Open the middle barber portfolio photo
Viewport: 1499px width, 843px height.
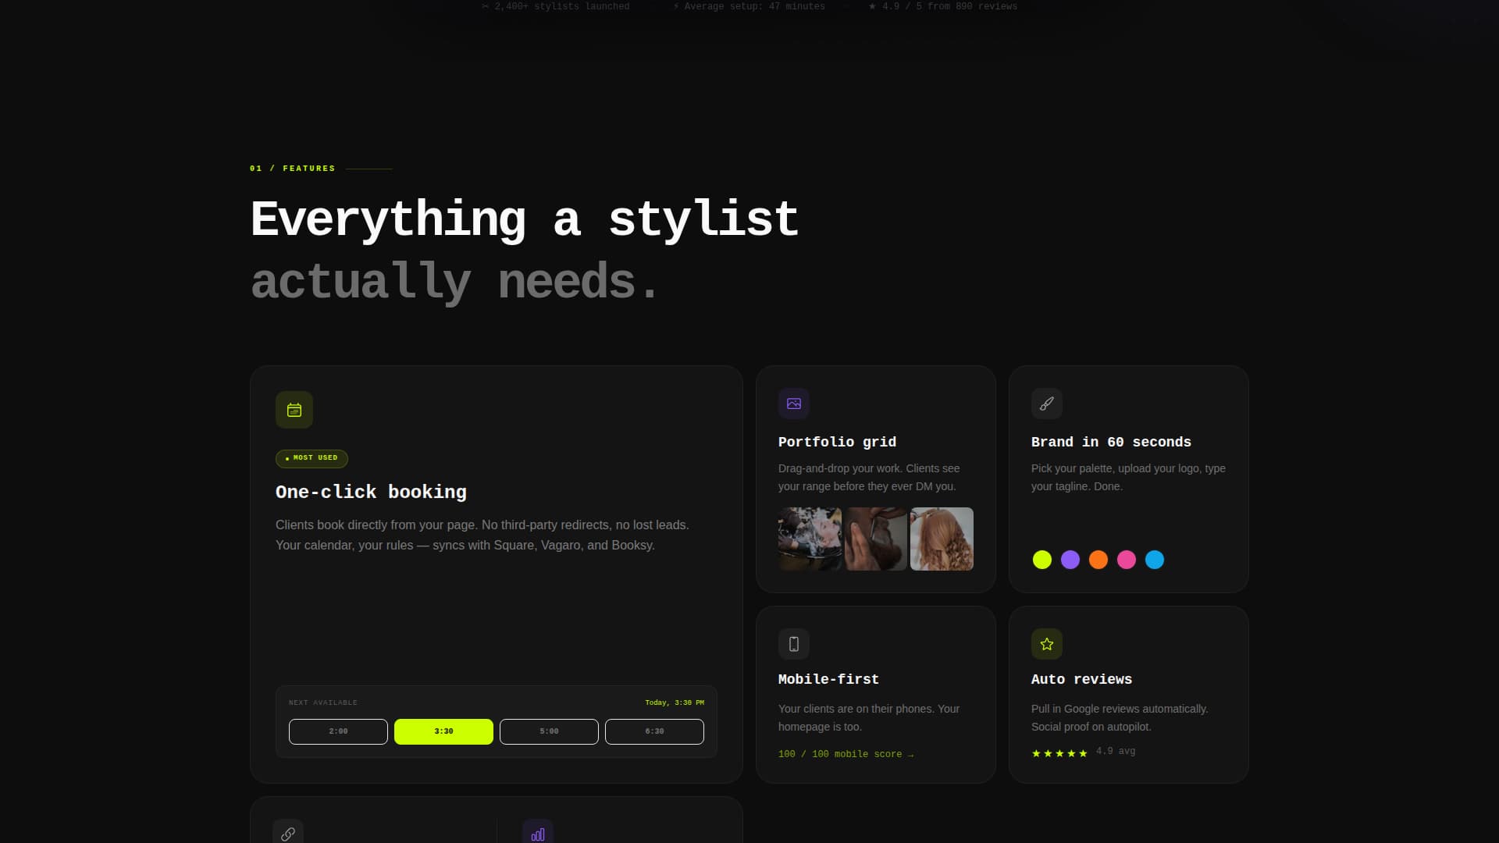(876, 539)
